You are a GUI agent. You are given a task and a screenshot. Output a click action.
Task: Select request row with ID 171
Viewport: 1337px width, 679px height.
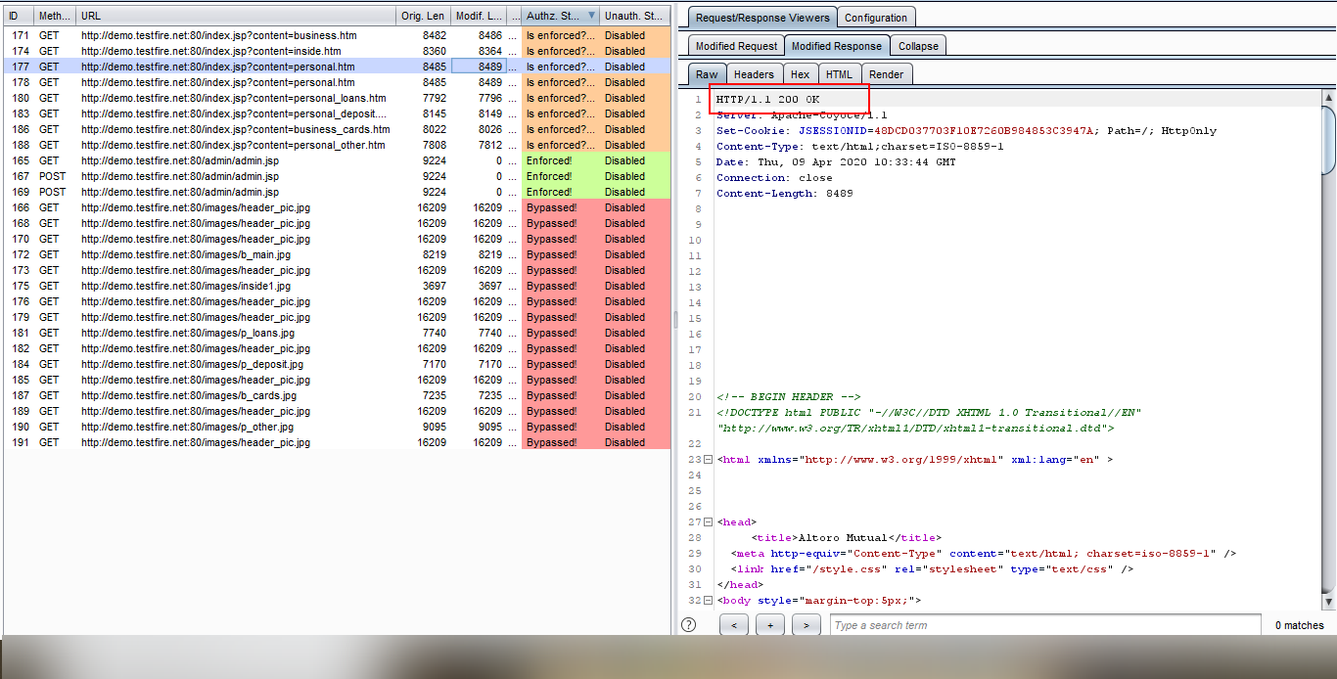[338, 35]
